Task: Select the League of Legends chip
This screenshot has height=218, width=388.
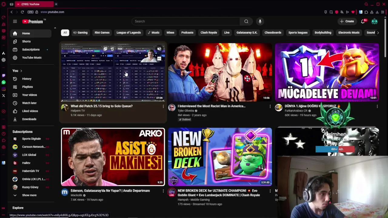Action: click(129, 33)
